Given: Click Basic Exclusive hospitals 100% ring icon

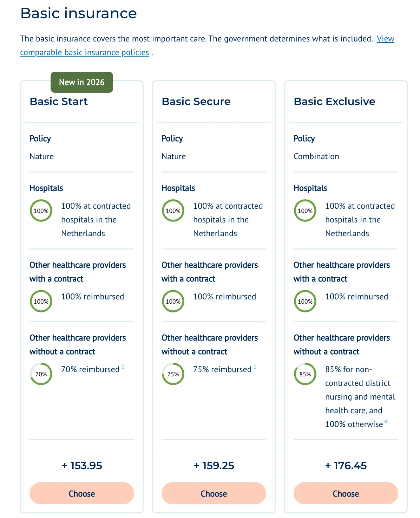Looking at the screenshot, I should 305,211.
